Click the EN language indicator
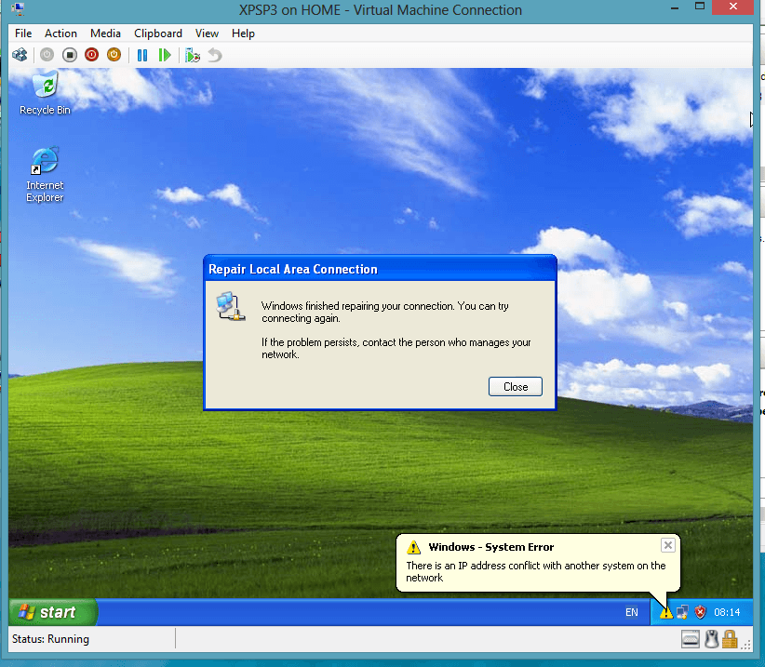Viewport: 765px width, 667px height. [x=631, y=612]
